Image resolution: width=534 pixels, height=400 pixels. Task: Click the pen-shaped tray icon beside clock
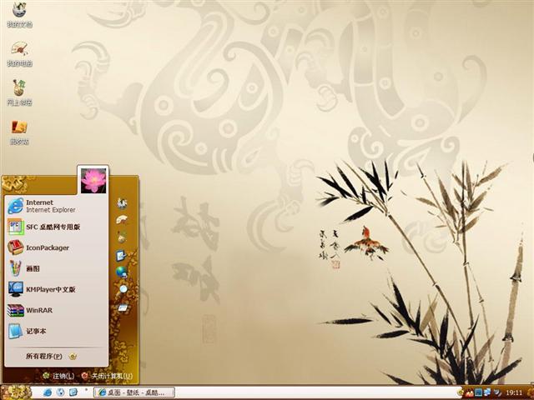[497, 392]
